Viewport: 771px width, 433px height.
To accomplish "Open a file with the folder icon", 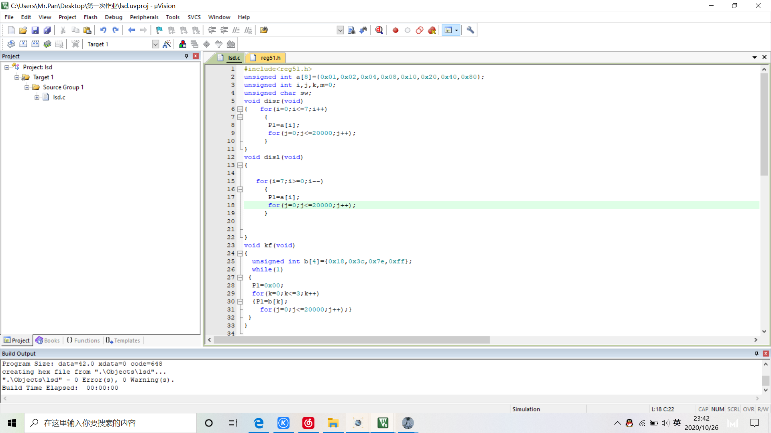I will point(23,30).
